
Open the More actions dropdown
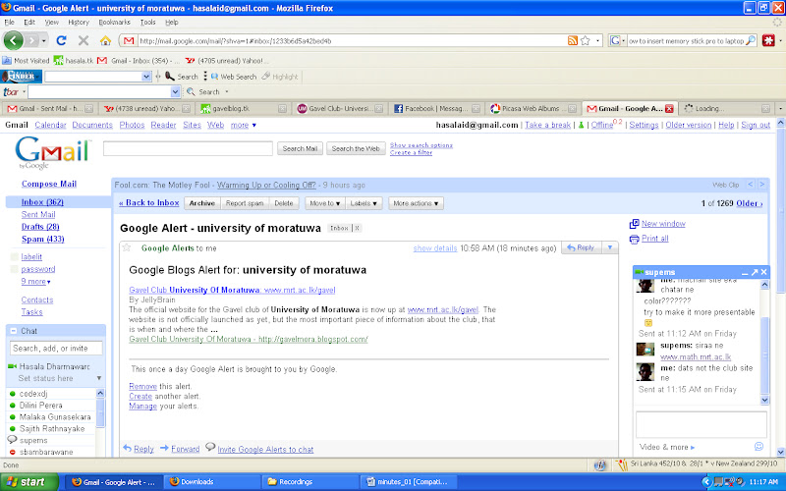click(x=416, y=203)
